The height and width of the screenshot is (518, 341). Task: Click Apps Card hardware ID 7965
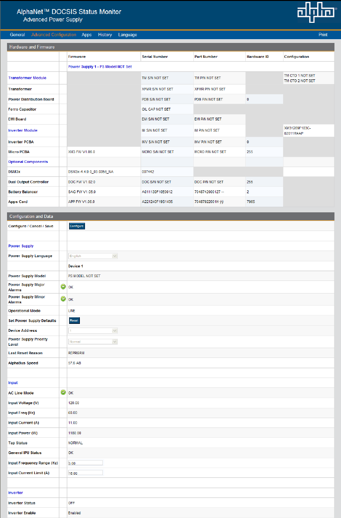tap(251, 202)
